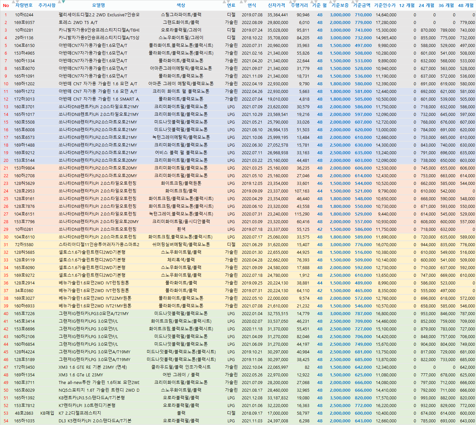The image size is (476, 425).
Task: Click 기준보증 value 3,500,000
Action: tap(340, 398)
